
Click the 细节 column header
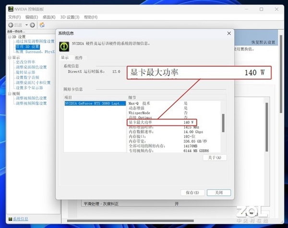176,97
